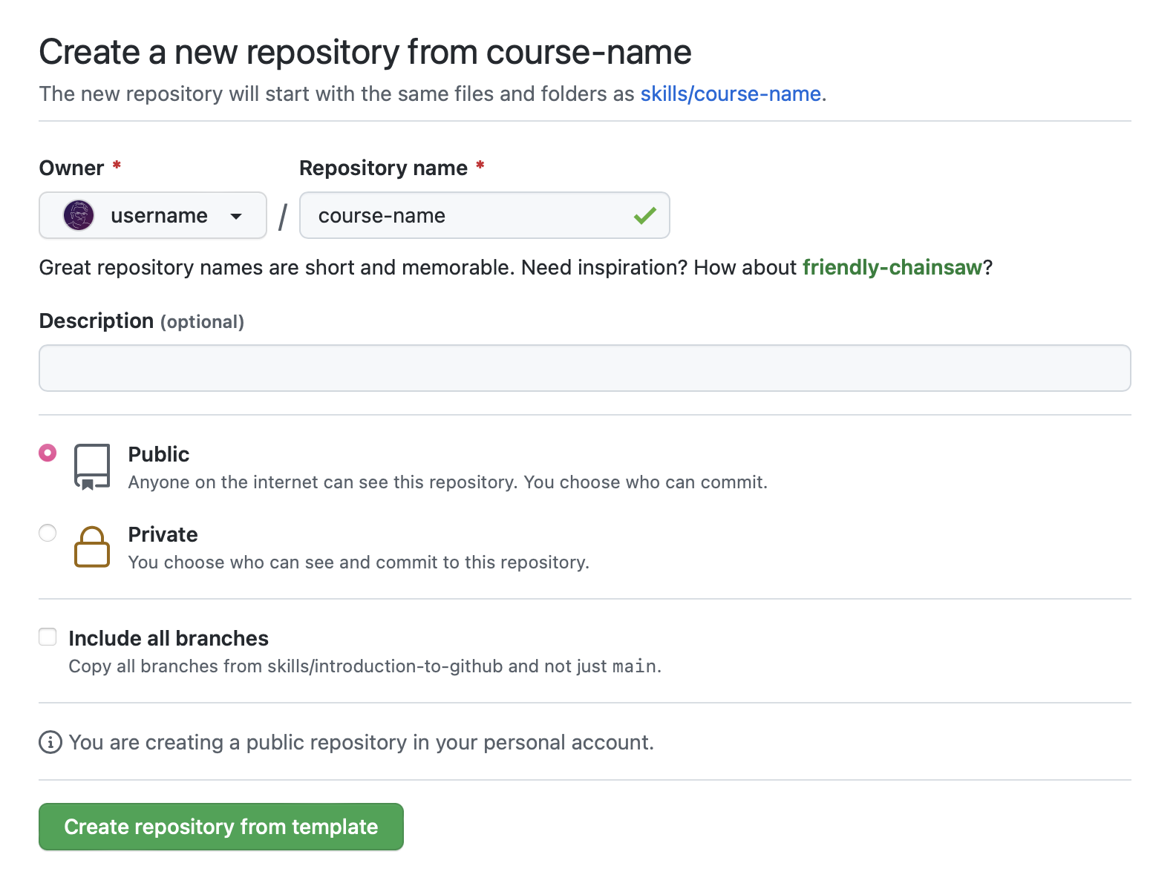Click the caret arrow next to username

[x=236, y=216]
